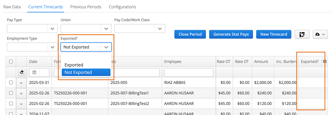Image resolution: width=332 pixels, height=115 pixels.
Task: Switch to the Current Timecards tab
Action: point(45,7)
